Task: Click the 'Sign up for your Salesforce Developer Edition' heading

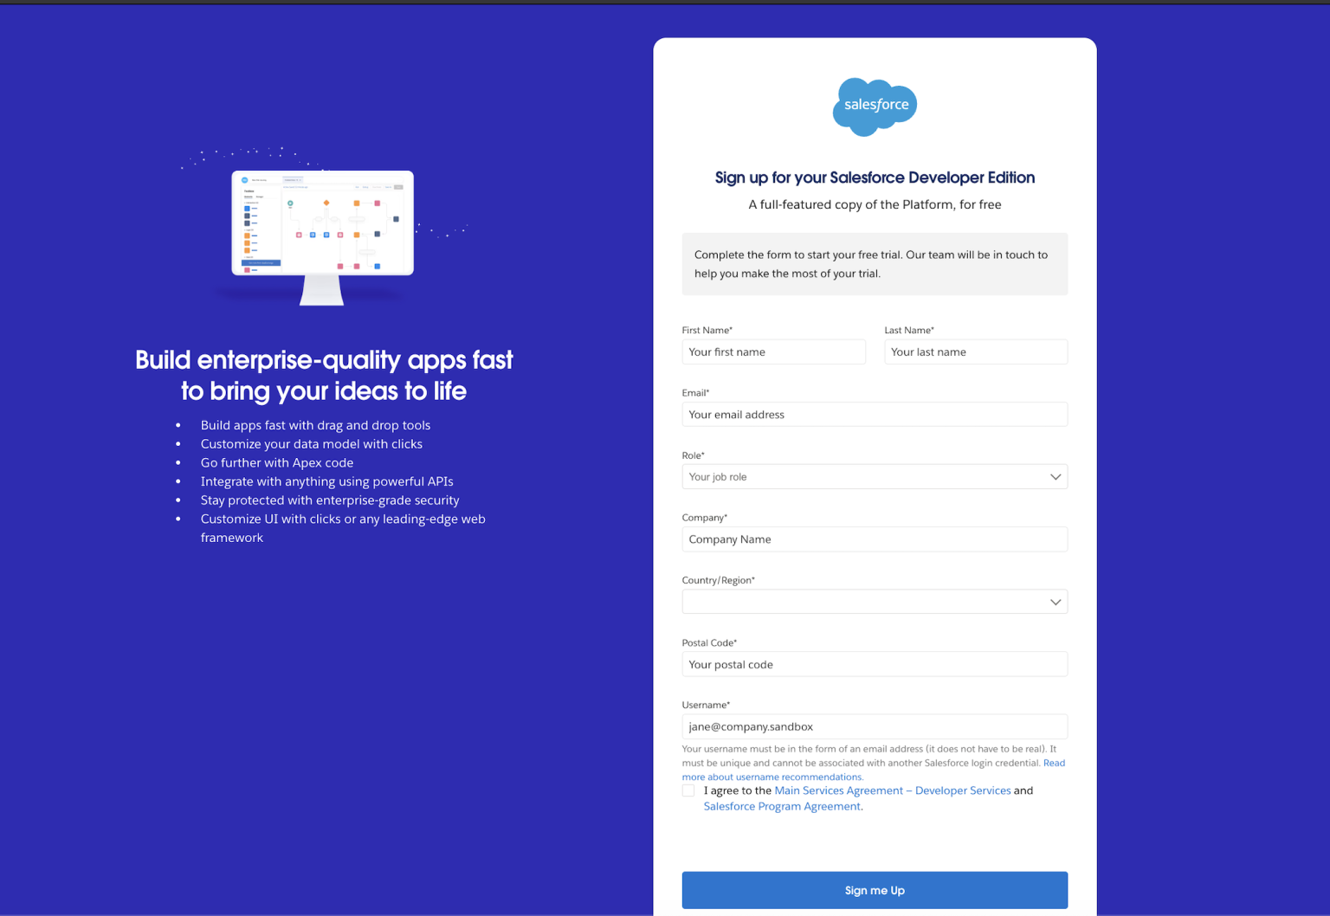Action: (x=875, y=177)
